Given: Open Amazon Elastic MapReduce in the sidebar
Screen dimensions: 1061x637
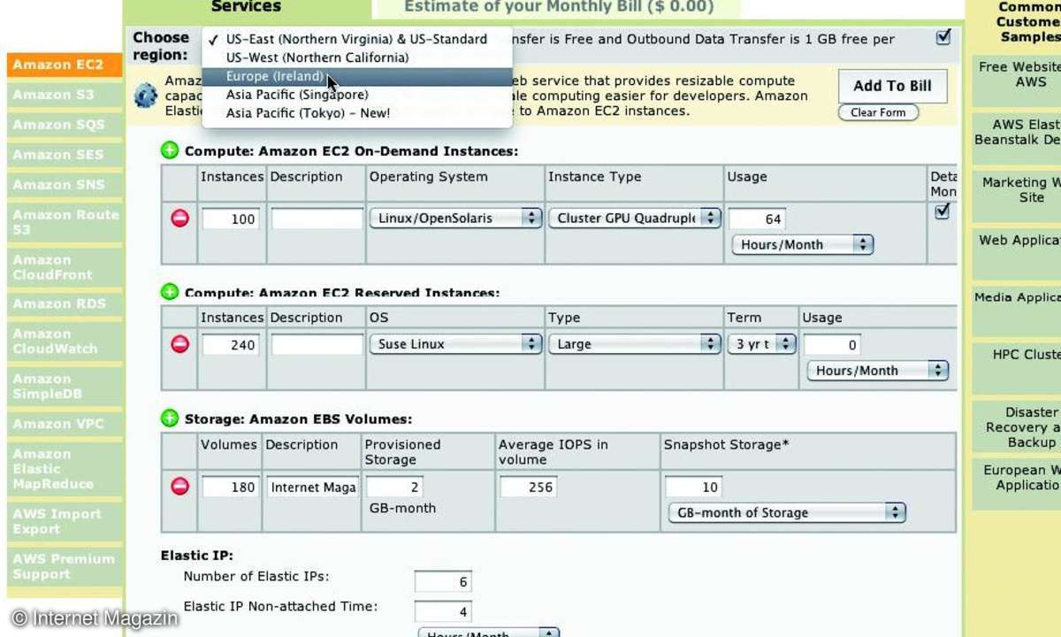Looking at the screenshot, I should point(65,469).
